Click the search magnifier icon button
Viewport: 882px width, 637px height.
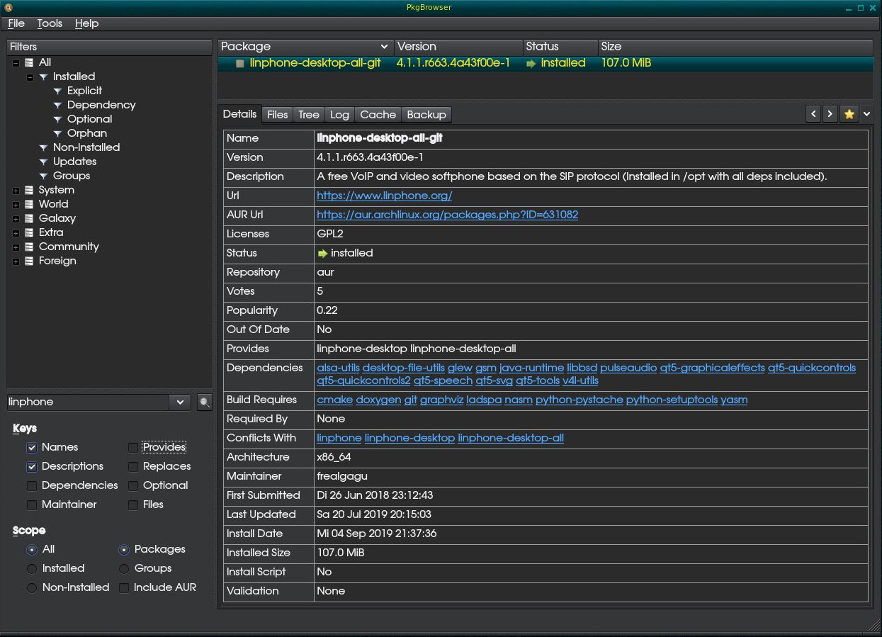pos(205,402)
